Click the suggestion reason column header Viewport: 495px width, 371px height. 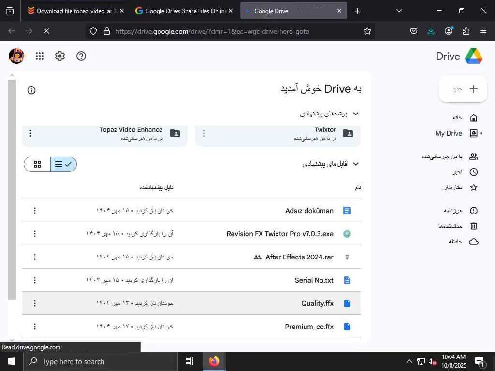click(x=156, y=187)
